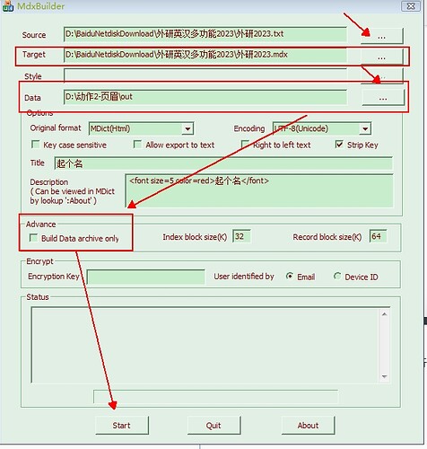Click the Title text field
Viewport: 427px width, 449px height.
tap(223, 163)
